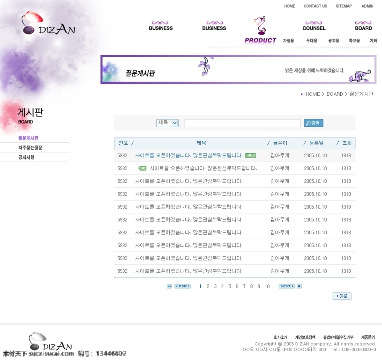
Task: Jump to the last page of results
Action: [x=299, y=286]
